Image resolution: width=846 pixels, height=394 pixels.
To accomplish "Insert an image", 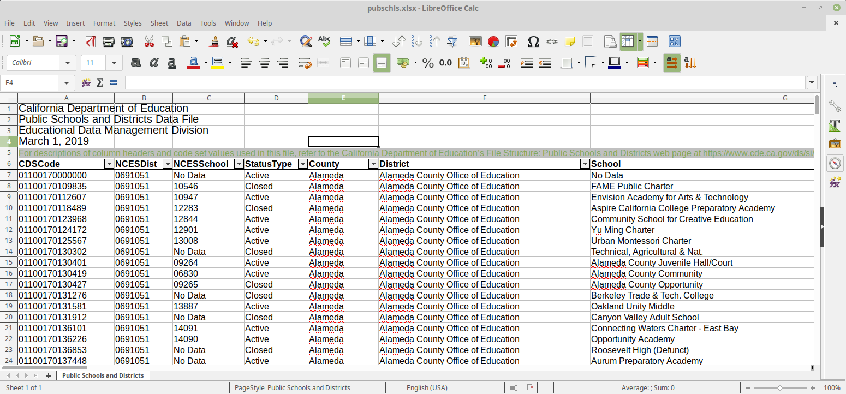I will [475, 41].
